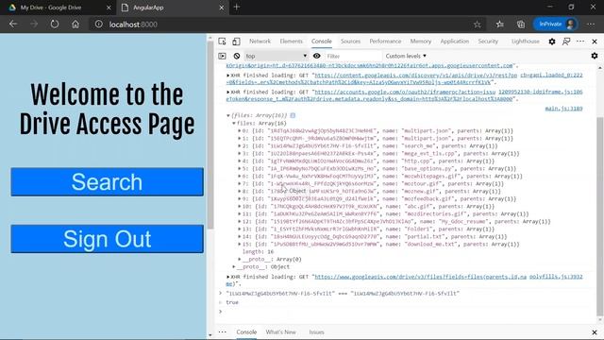Image resolution: width=604 pixels, height=340 pixels.
Task: Open the favorites list icon
Action: [x=499, y=25]
